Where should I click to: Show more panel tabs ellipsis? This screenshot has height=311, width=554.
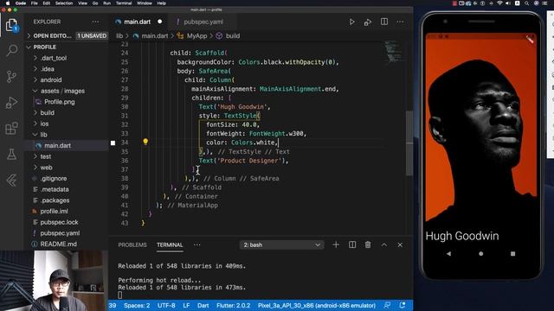196,244
